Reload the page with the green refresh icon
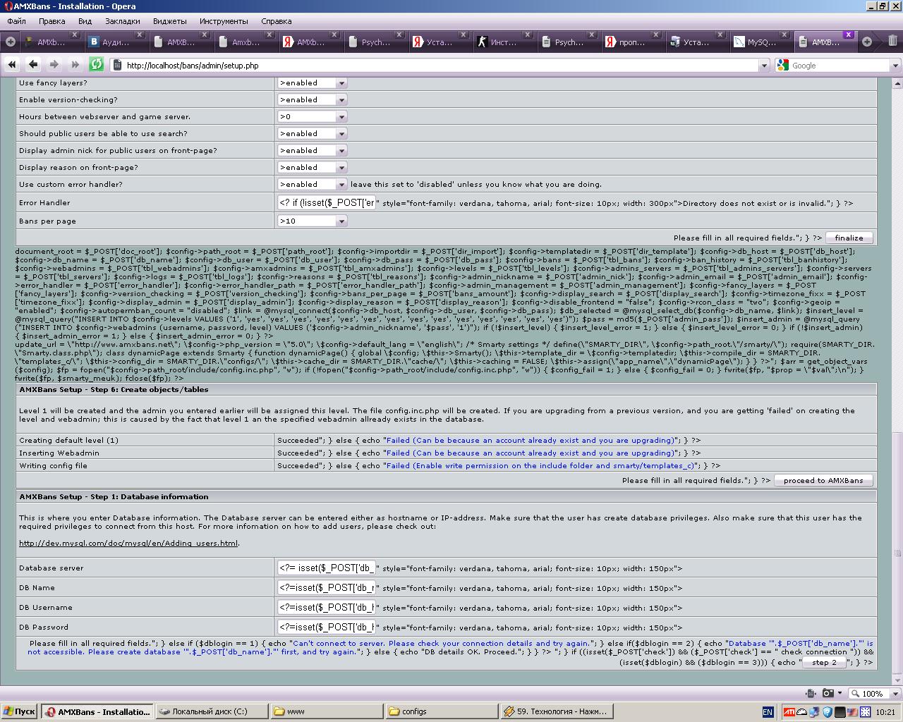The width and height of the screenshot is (903, 722). tap(97, 65)
